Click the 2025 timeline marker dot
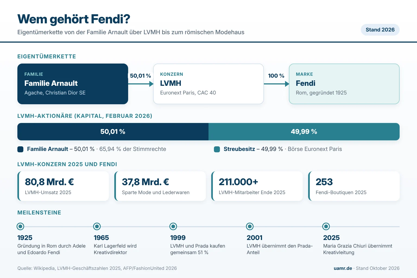The width and height of the screenshot is (417, 278). pyautogui.click(x=326, y=226)
